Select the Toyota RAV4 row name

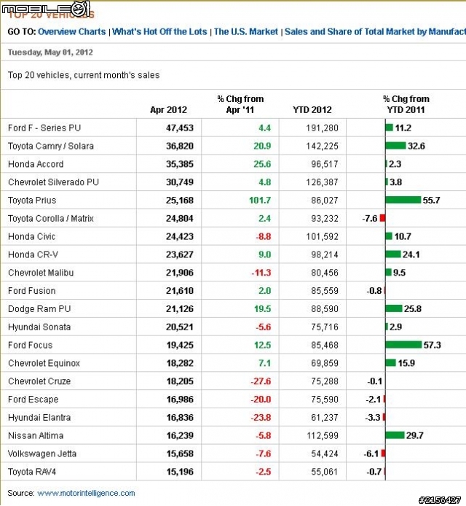32,472
